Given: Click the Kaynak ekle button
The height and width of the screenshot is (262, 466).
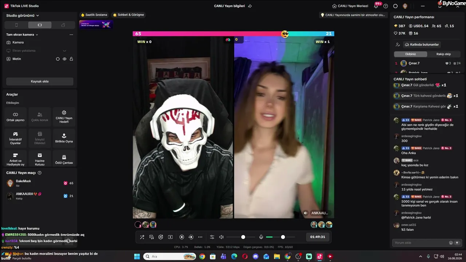Looking at the screenshot, I should click(40, 82).
